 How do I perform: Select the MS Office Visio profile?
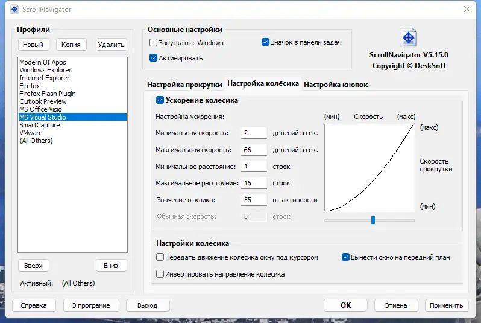point(72,109)
